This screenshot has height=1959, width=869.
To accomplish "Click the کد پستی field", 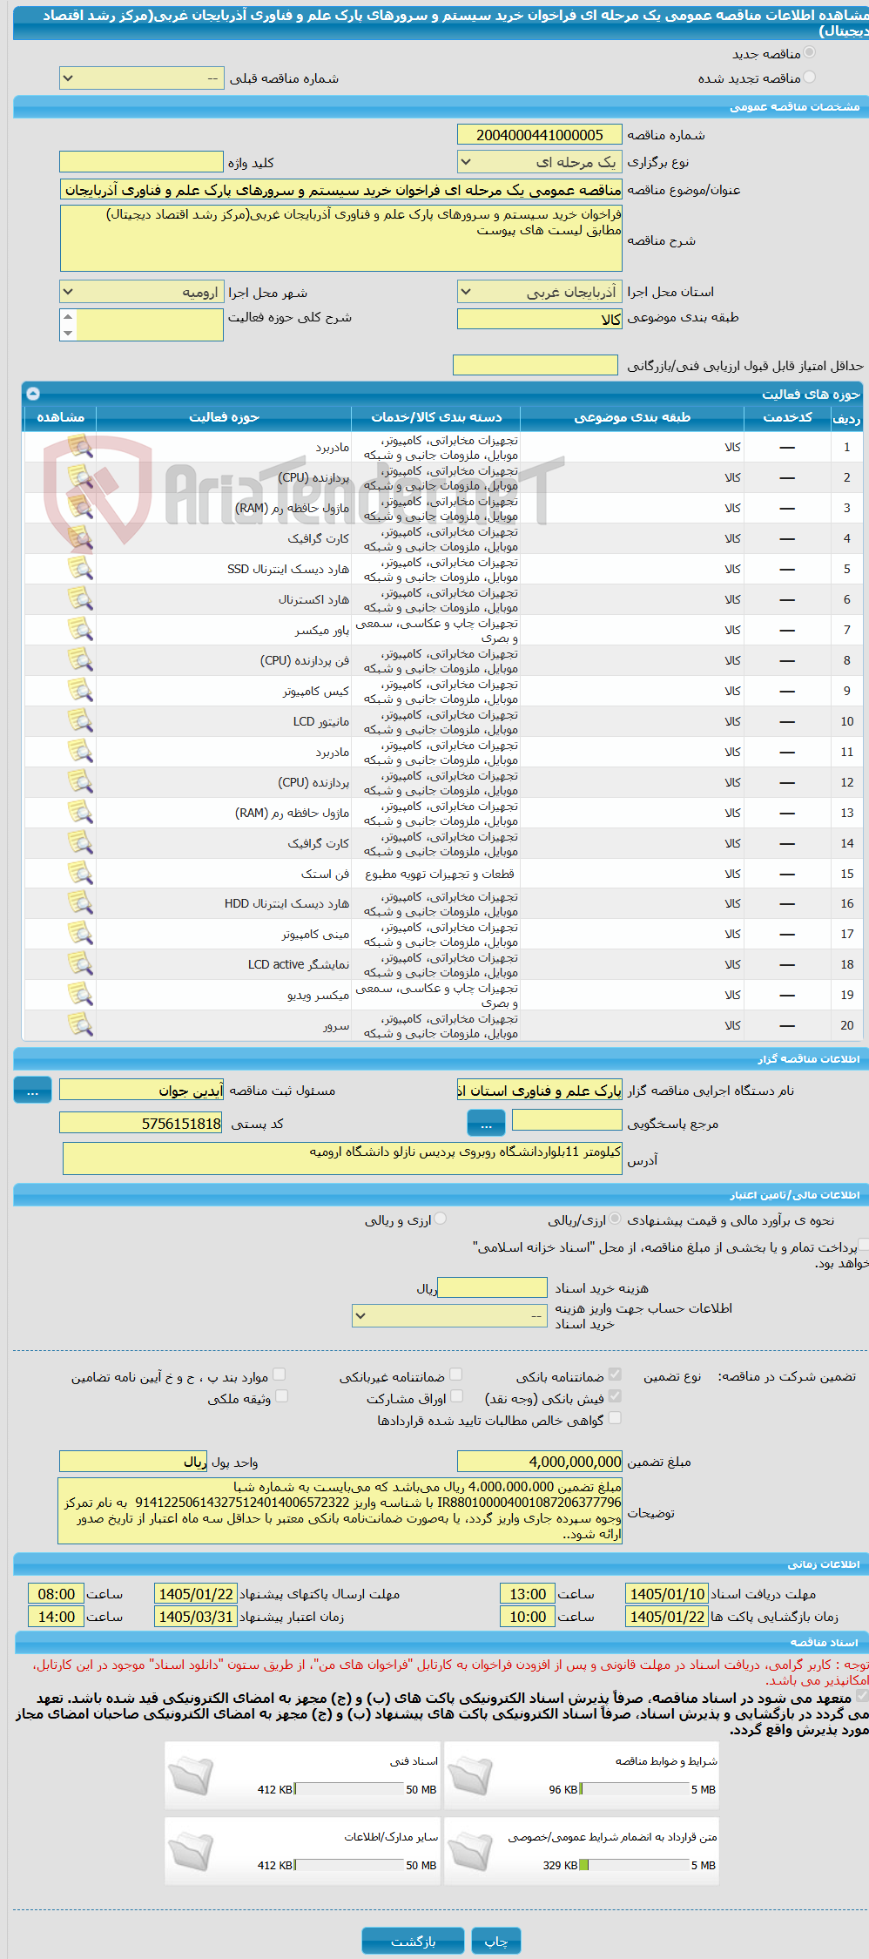I will tap(142, 1124).
